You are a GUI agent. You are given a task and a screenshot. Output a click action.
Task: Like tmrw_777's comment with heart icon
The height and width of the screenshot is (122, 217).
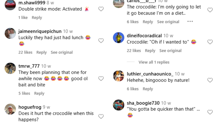(x=101, y=78)
